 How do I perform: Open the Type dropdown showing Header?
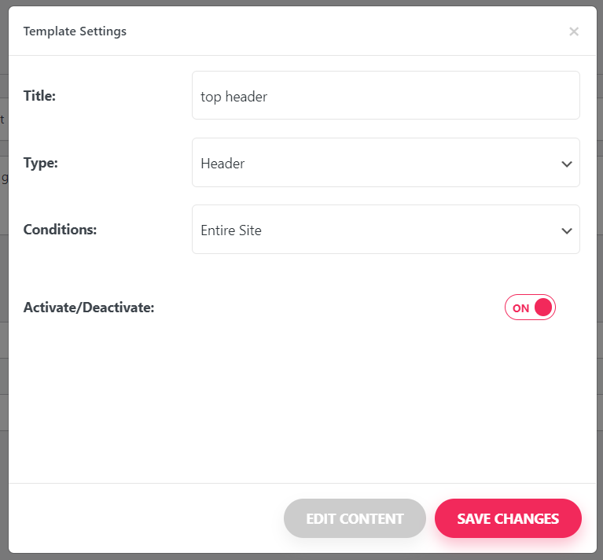click(386, 163)
